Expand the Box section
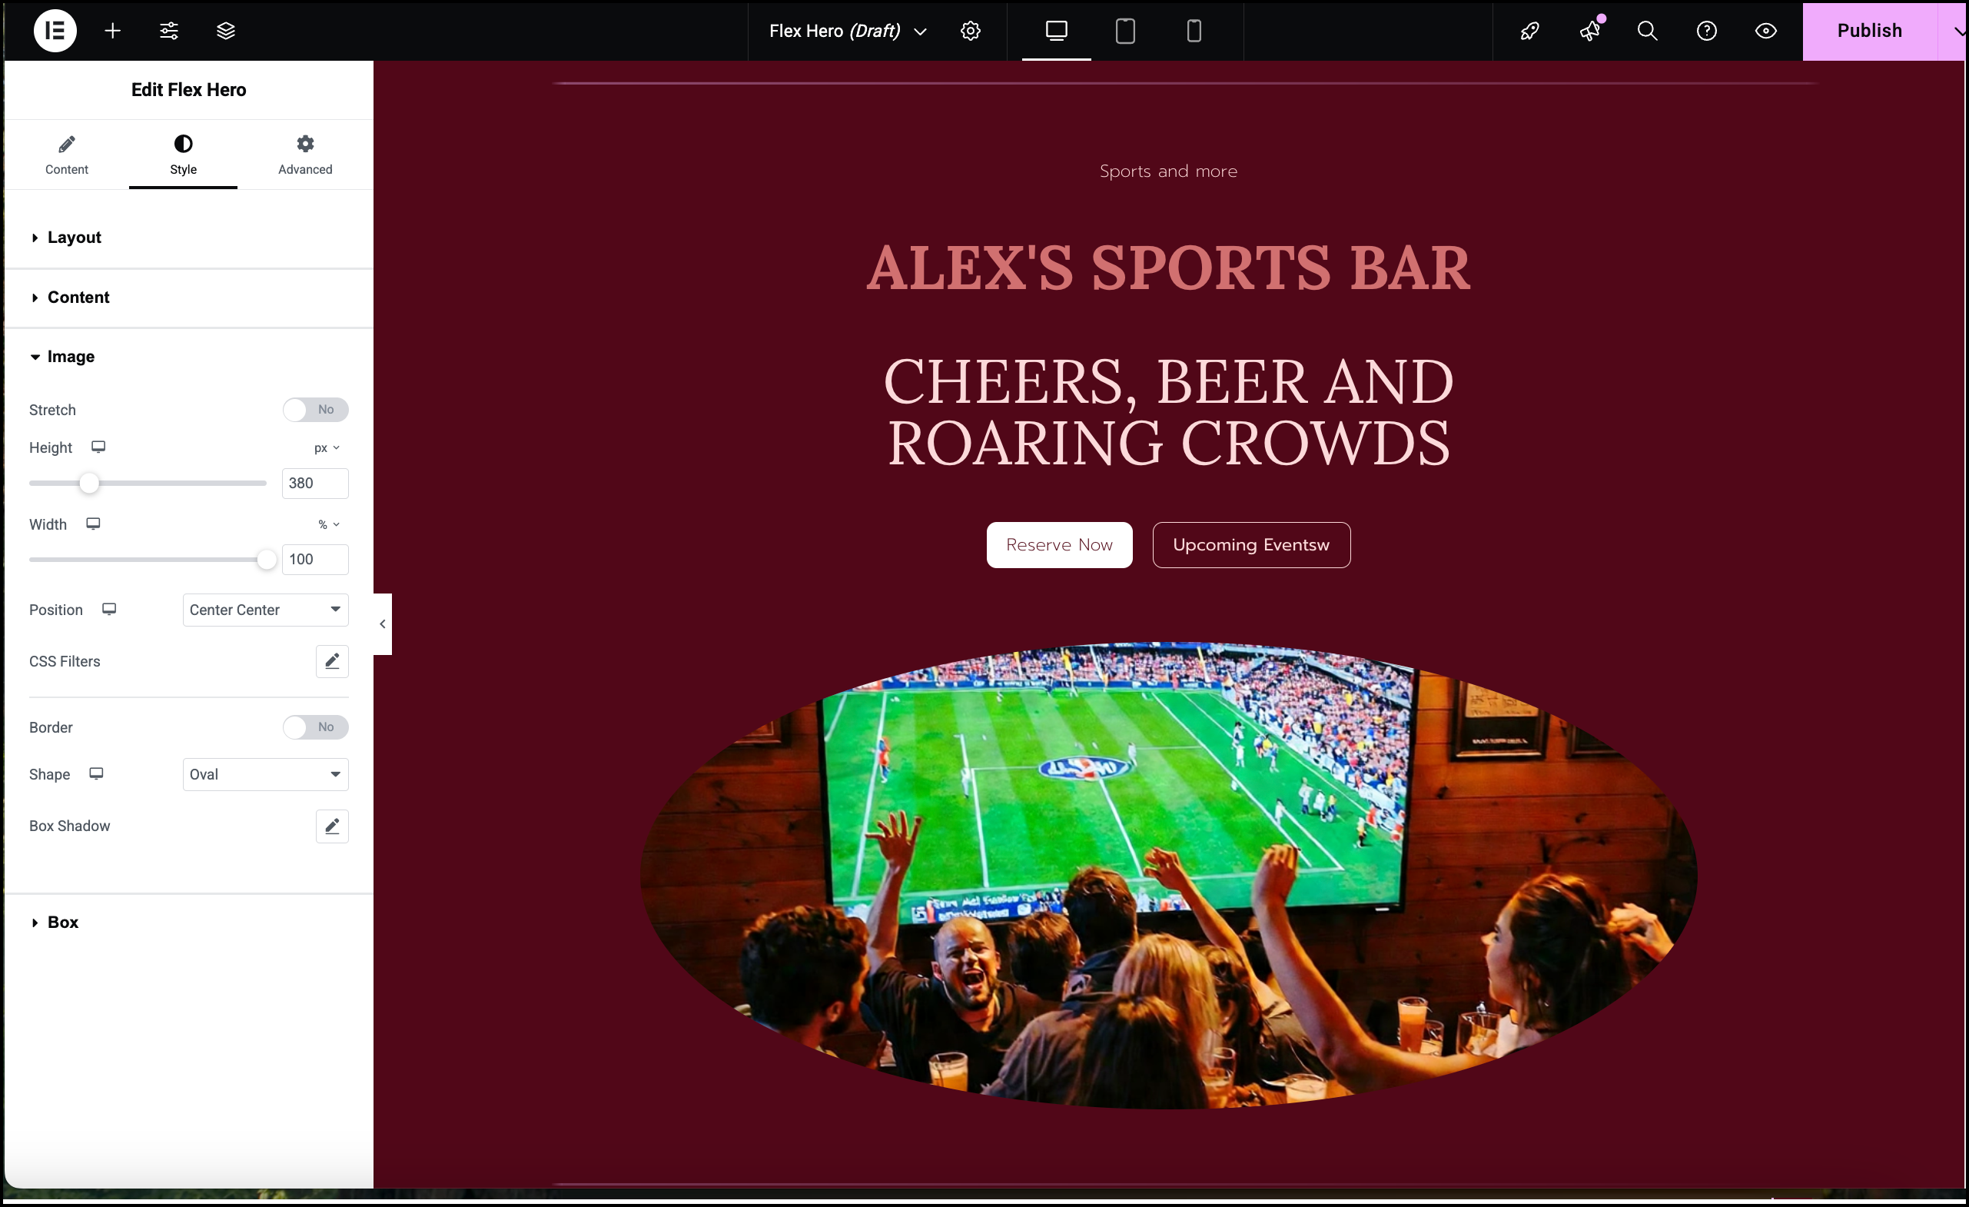The width and height of the screenshot is (1969, 1207). 62,923
